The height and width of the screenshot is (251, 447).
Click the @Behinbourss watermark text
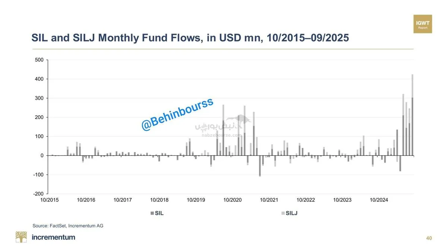177,115
